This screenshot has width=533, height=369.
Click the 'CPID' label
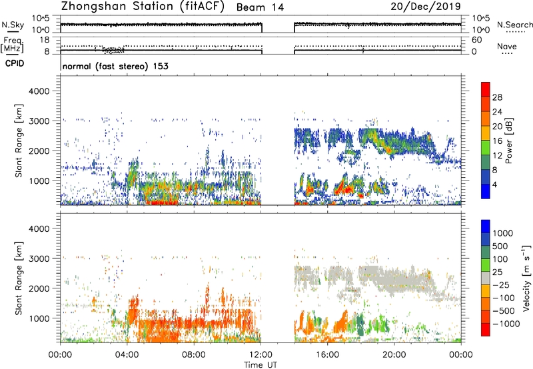pos(15,63)
